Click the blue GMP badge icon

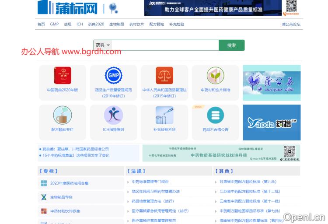click(113, 76)
